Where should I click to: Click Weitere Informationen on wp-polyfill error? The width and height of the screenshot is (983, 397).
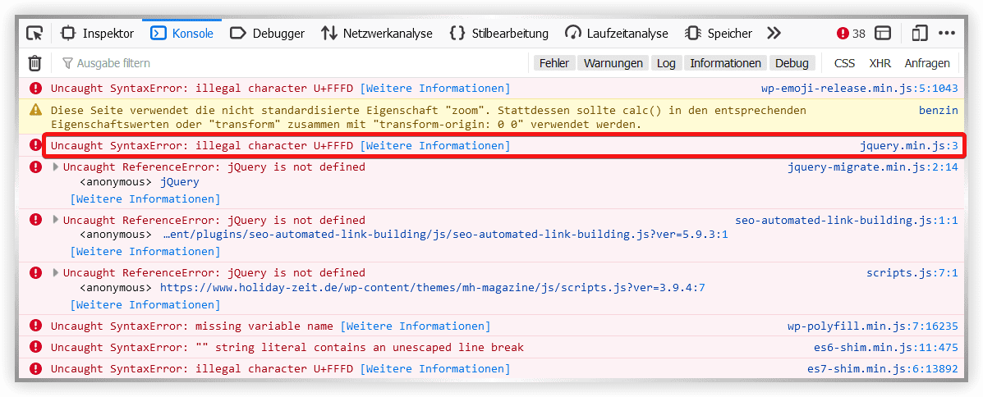click(x=415, y=326)
